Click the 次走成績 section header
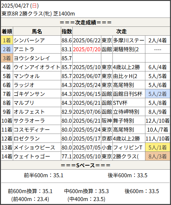This screenshot has width=171, height=205. (85, 22)
